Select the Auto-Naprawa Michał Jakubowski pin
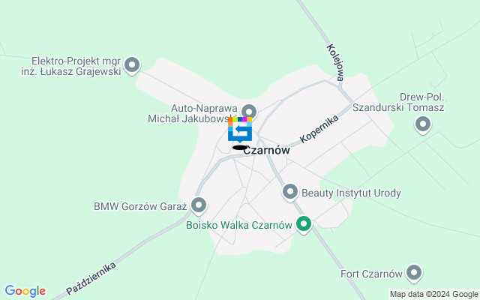Viewport: 480px width, 300px height. pyautogui.click(x=249, y=112)
